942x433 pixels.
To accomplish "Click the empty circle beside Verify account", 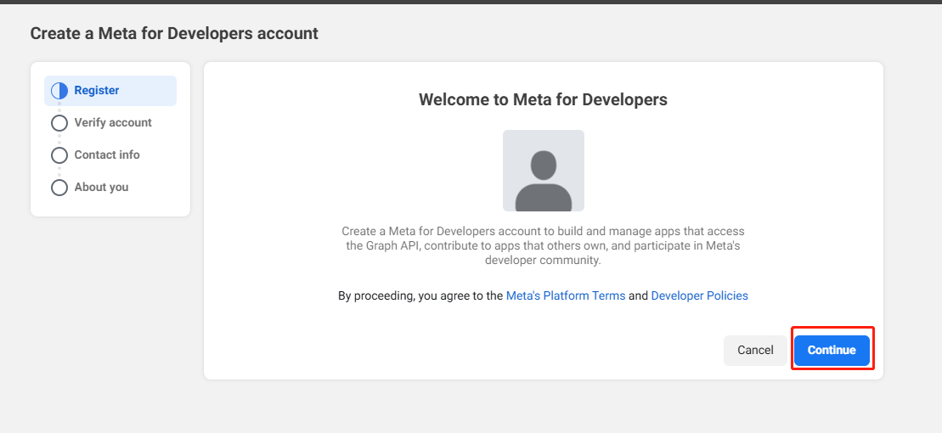I will [59, 123].
